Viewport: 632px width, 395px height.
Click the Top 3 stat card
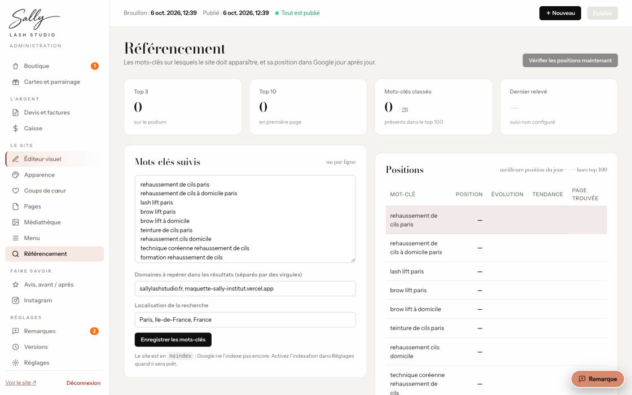(183, 107)
